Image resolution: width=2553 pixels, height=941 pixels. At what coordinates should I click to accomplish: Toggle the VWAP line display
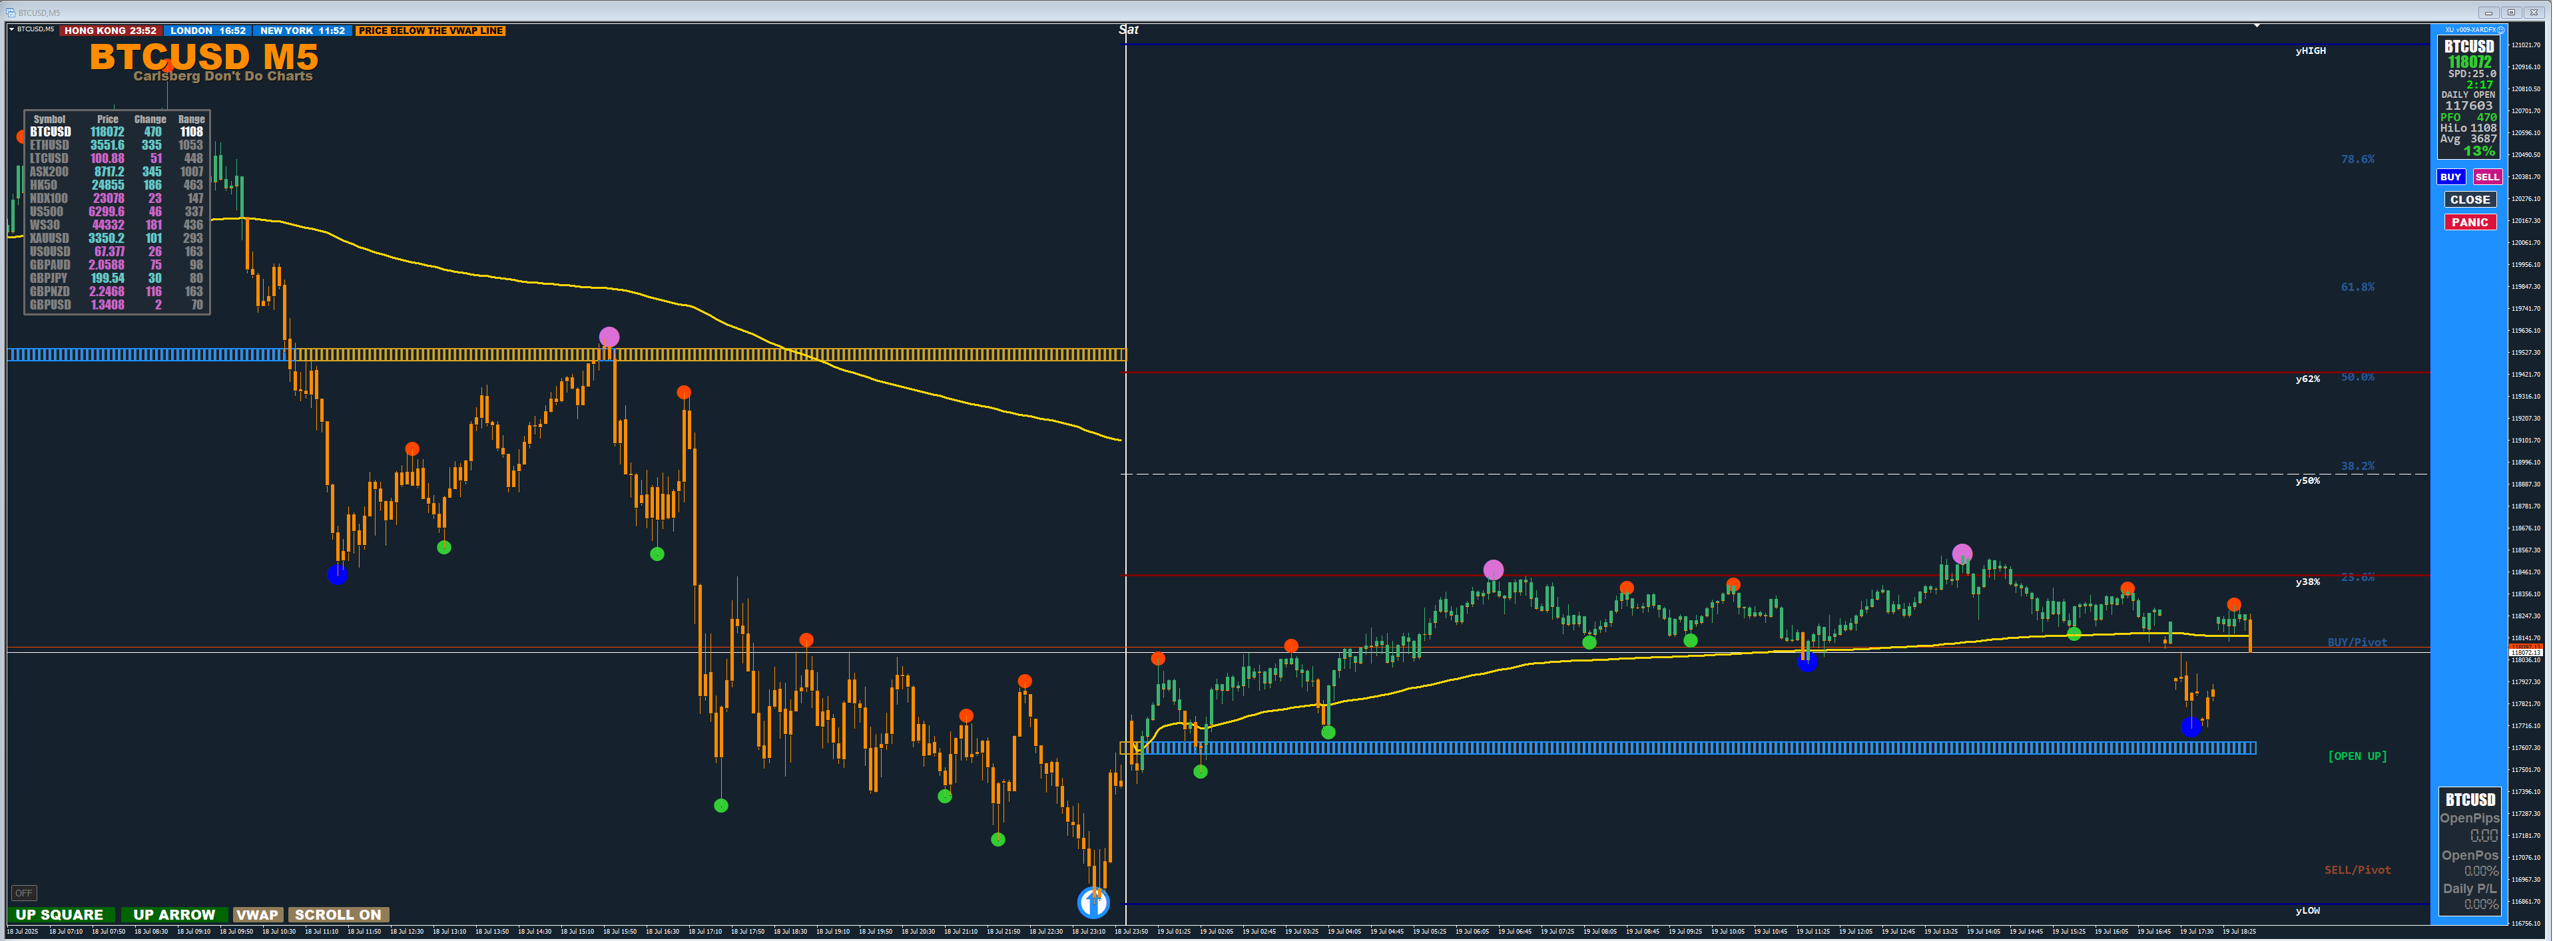pos(258,915)
